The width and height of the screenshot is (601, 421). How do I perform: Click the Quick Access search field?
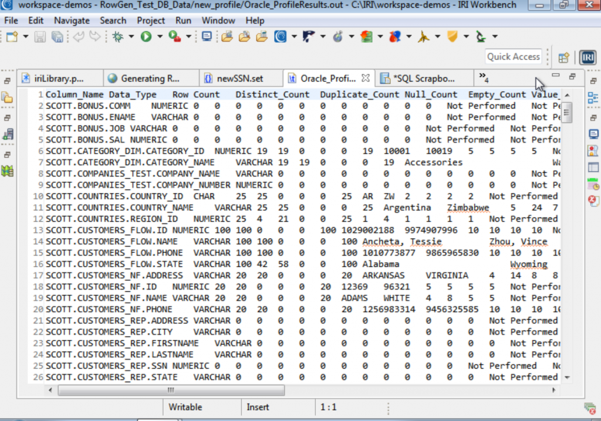(513, 57)
